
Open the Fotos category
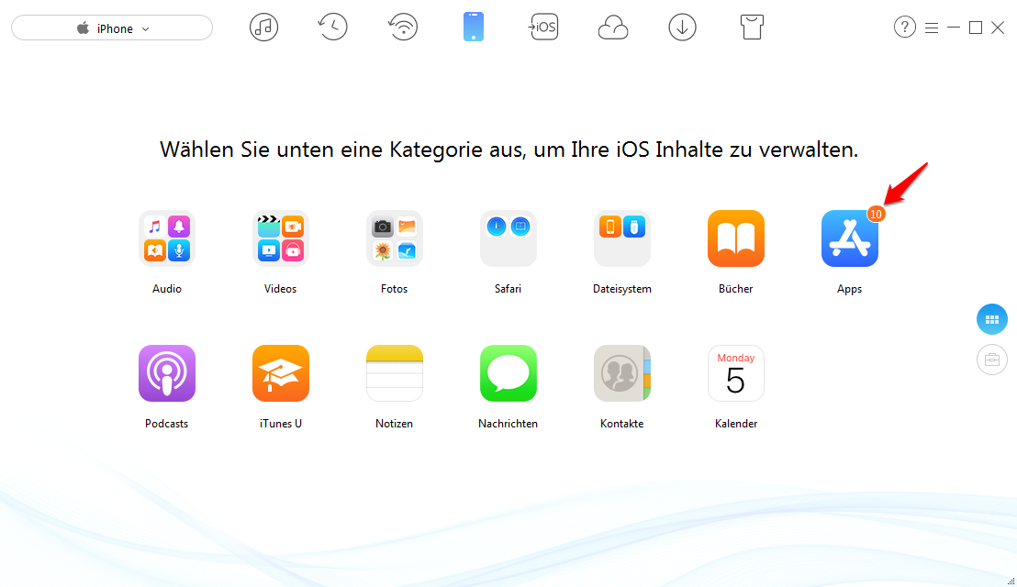(394, 238)
